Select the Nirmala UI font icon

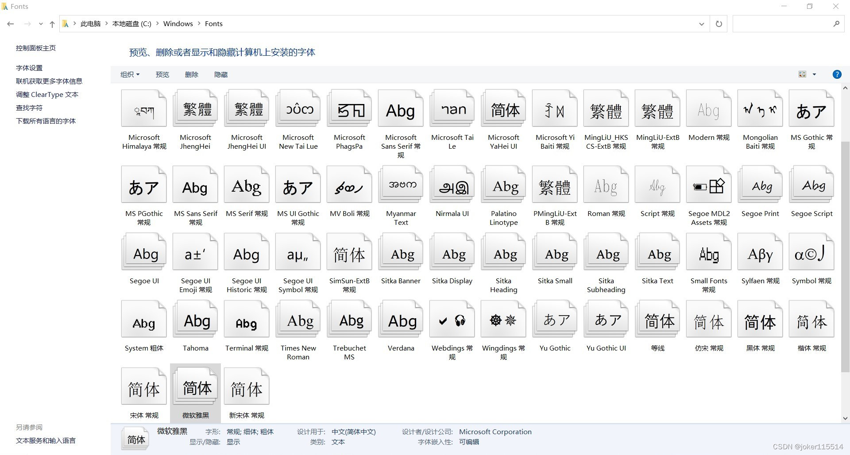coord(452,185)
